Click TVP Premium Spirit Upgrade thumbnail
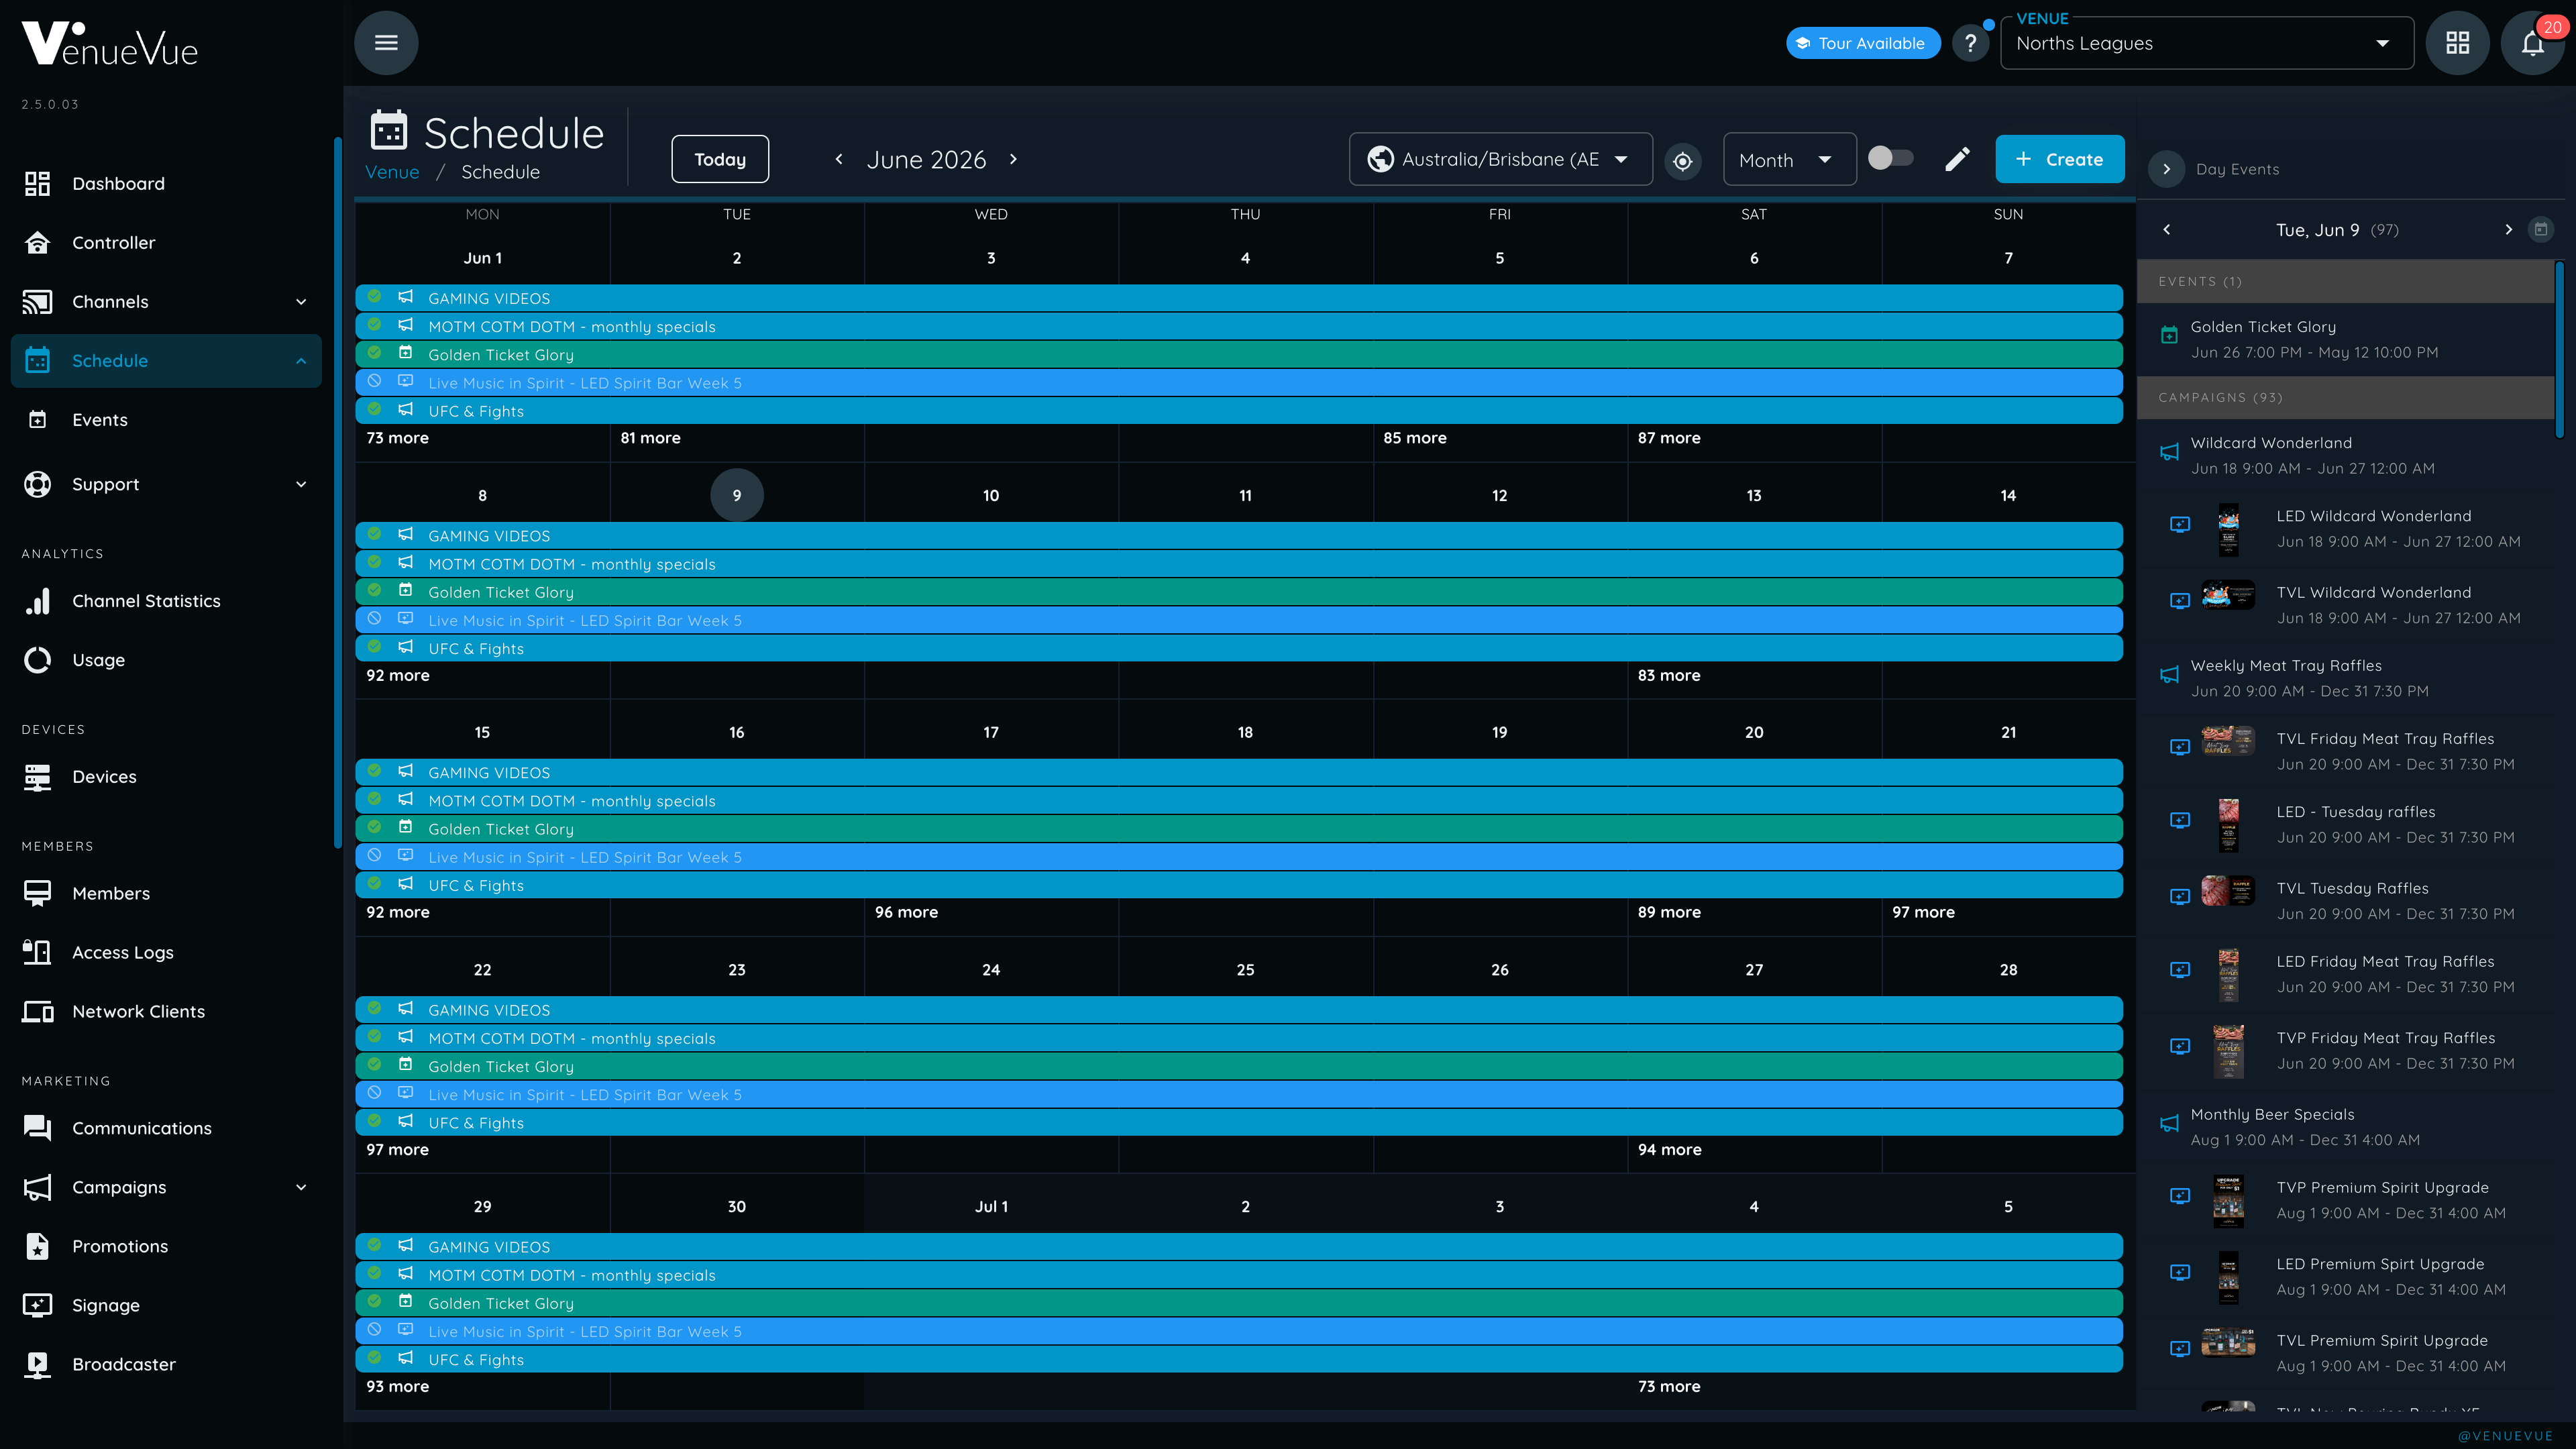Image resolution: width=2576 pixels, height=1449 pixels. 2228,1201
